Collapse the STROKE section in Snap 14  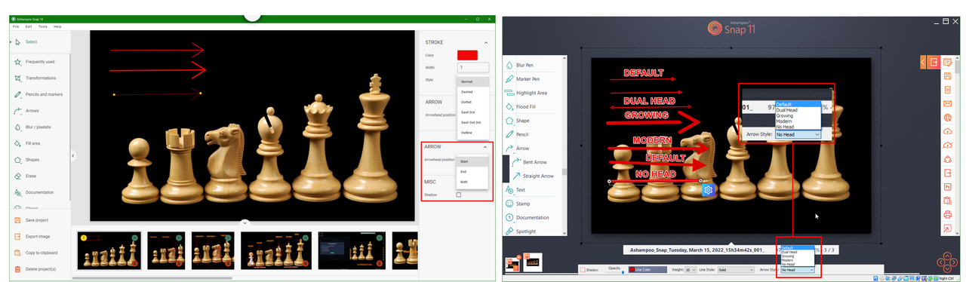click(486, 43)
